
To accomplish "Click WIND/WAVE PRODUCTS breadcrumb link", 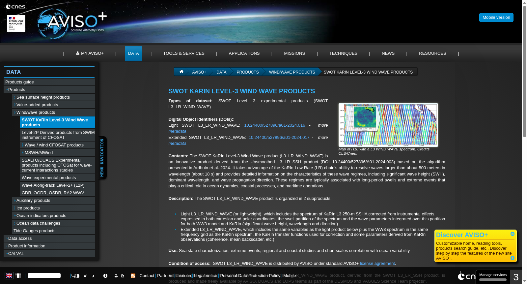I will tap(292, 72).
